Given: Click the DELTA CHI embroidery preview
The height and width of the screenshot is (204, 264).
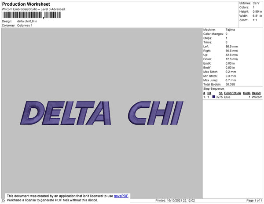Looking at the screenshot, I should pos(102,113).
